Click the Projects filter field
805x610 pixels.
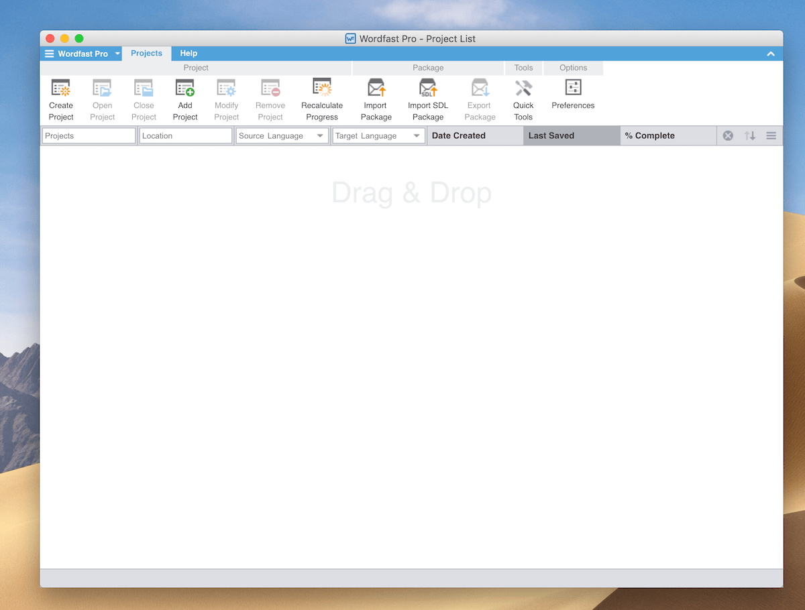click(x=89, y=135)
